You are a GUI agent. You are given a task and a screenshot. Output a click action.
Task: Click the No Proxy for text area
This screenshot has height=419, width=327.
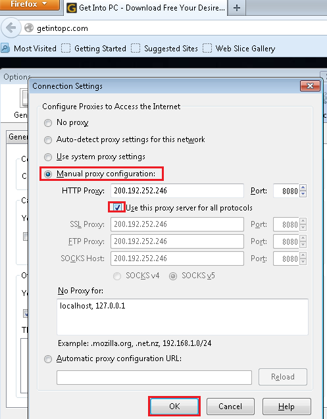[x=182, y=317]
